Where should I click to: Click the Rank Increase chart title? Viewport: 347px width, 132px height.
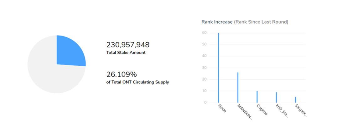(x=217, y=22)
